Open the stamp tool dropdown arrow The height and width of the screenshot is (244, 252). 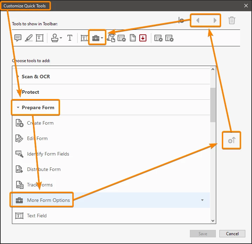(x=61, y=38)
